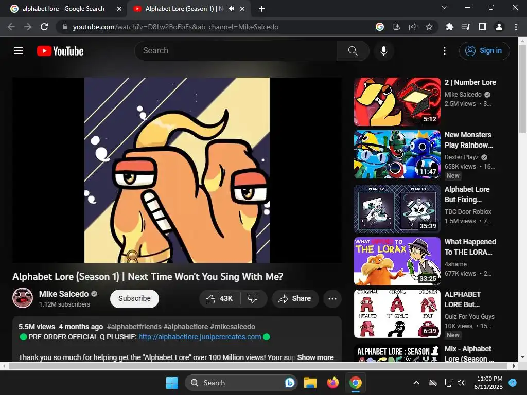Open a new browser tab
The height and width of the screenshot is (395, 527).
pos(262,9)
